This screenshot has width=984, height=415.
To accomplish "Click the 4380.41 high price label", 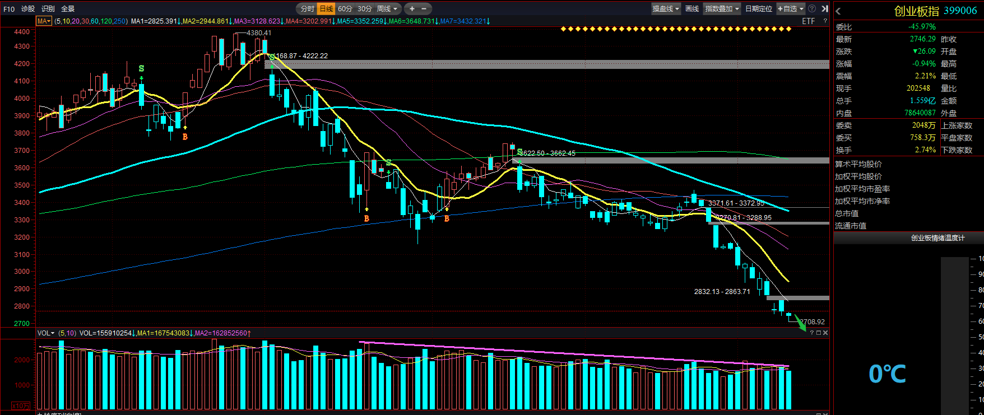I will [x=259, y=33].
